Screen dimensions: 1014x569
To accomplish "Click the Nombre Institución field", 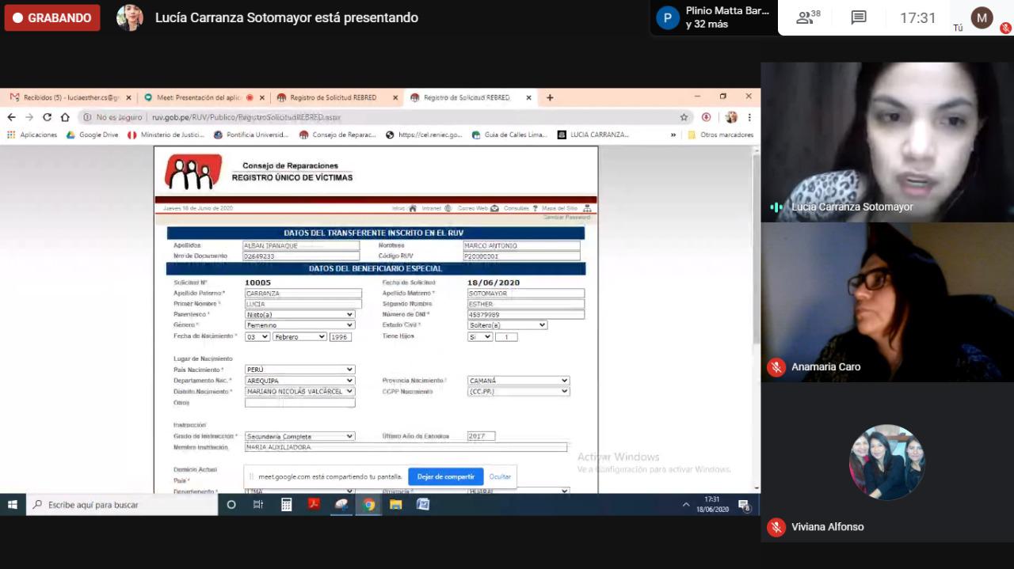I will 406,447.
